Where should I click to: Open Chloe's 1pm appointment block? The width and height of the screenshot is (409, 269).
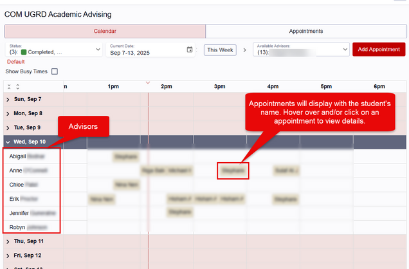[x=127, y=185]
